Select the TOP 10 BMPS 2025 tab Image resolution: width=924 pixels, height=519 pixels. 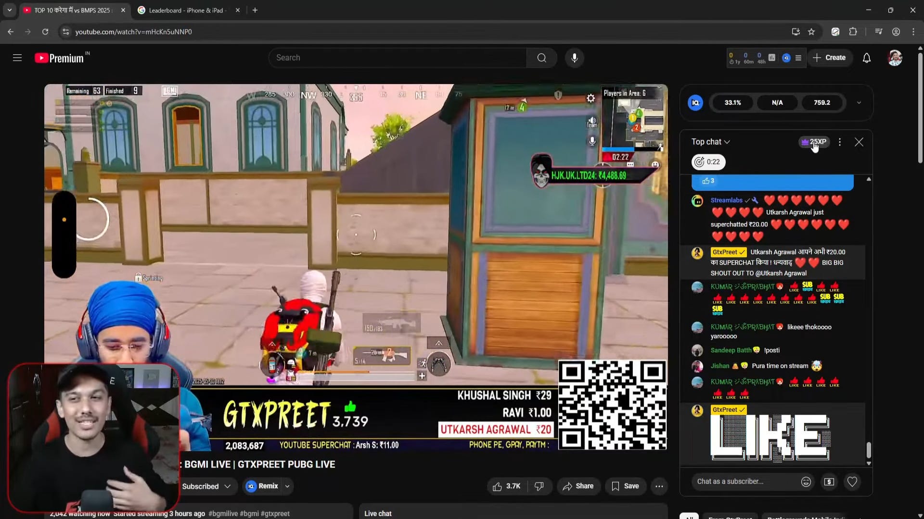[x=72, y=10]
